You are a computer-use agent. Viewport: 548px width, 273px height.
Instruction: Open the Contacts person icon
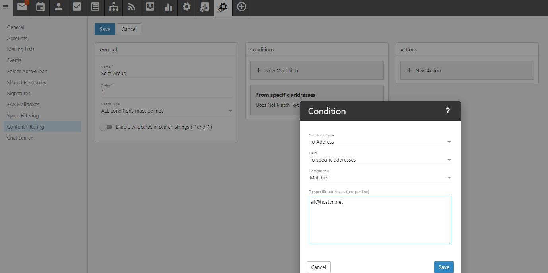pyautogui.click(x=58, y=7)
